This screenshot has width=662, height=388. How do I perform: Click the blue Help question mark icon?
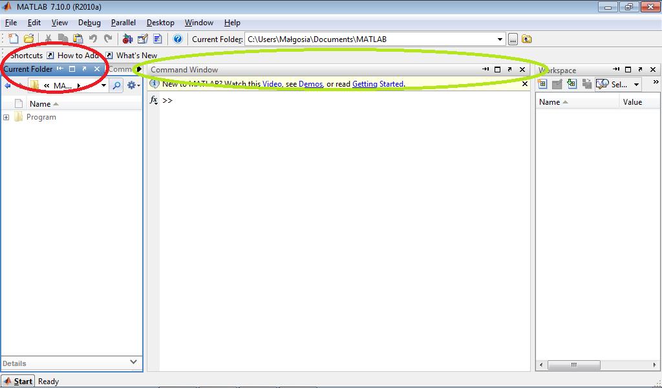178,39
